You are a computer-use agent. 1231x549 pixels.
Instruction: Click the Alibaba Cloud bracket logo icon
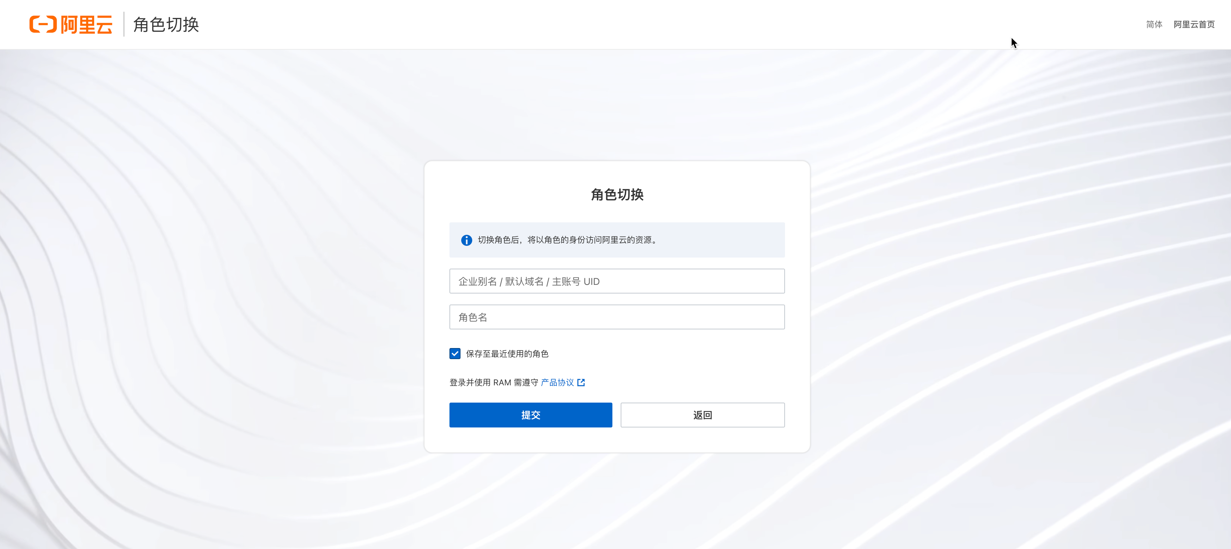[x=43, y=25]
